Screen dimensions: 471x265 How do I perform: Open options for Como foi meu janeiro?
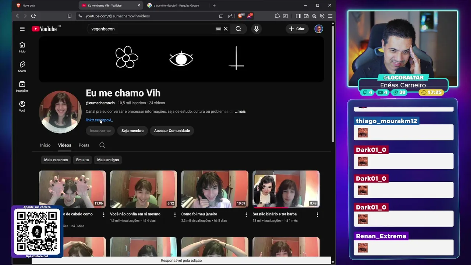[x=246, y=214]
